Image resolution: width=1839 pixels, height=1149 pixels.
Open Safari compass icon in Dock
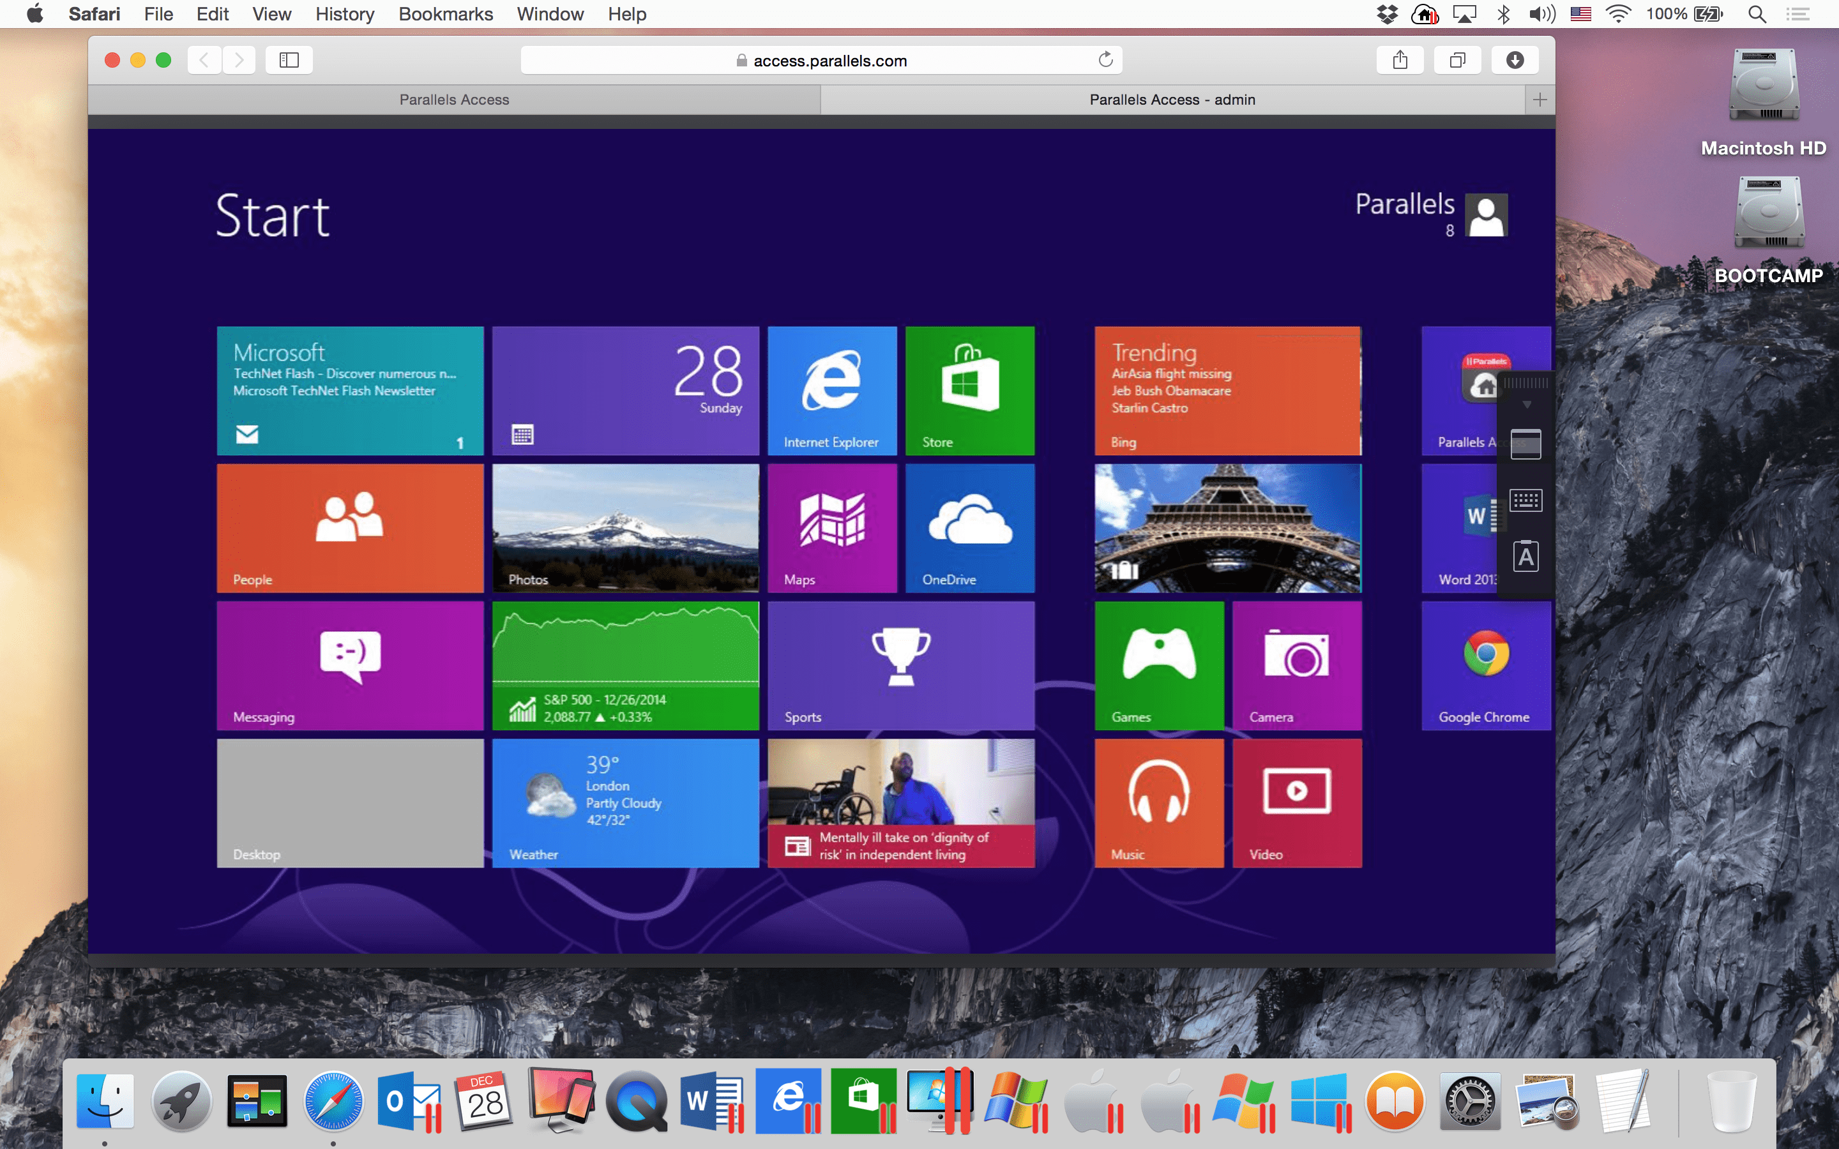click(x=333, y=1101)
